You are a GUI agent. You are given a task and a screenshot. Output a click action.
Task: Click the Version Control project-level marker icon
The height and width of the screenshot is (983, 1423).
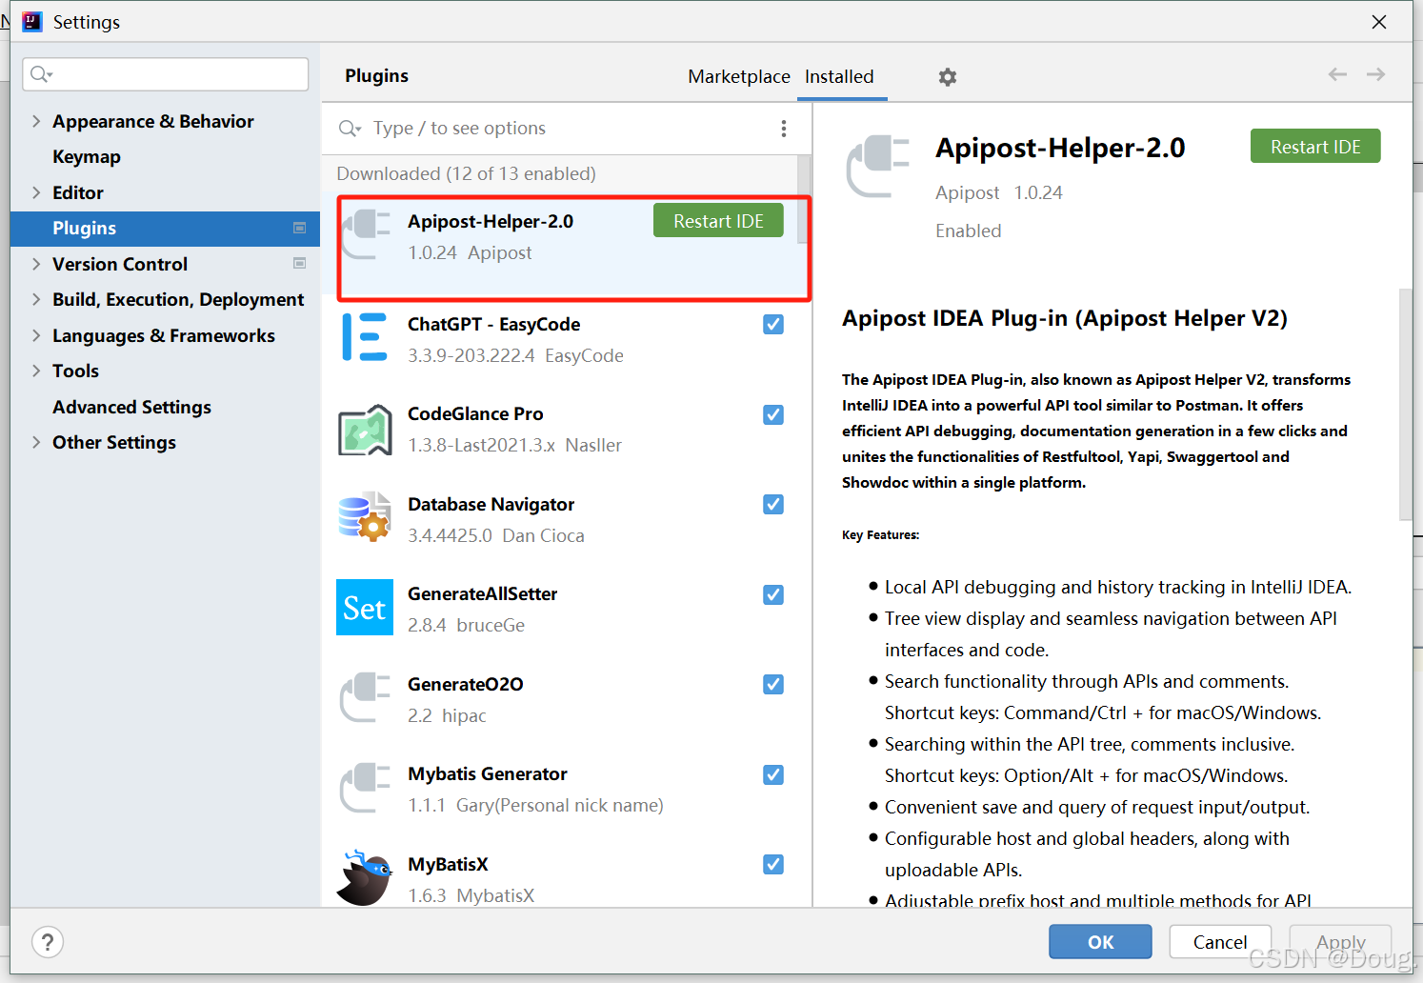[299, 264]
